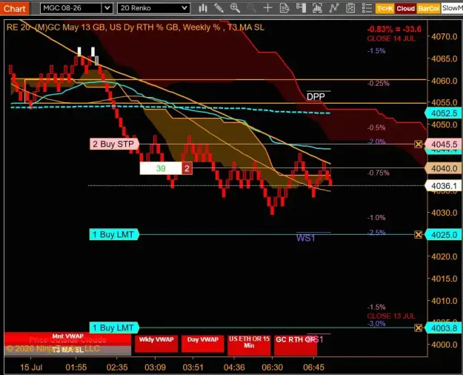Switch to the Chart tab
The height and width of the screenshot is (375, 463).
[15, 8]
